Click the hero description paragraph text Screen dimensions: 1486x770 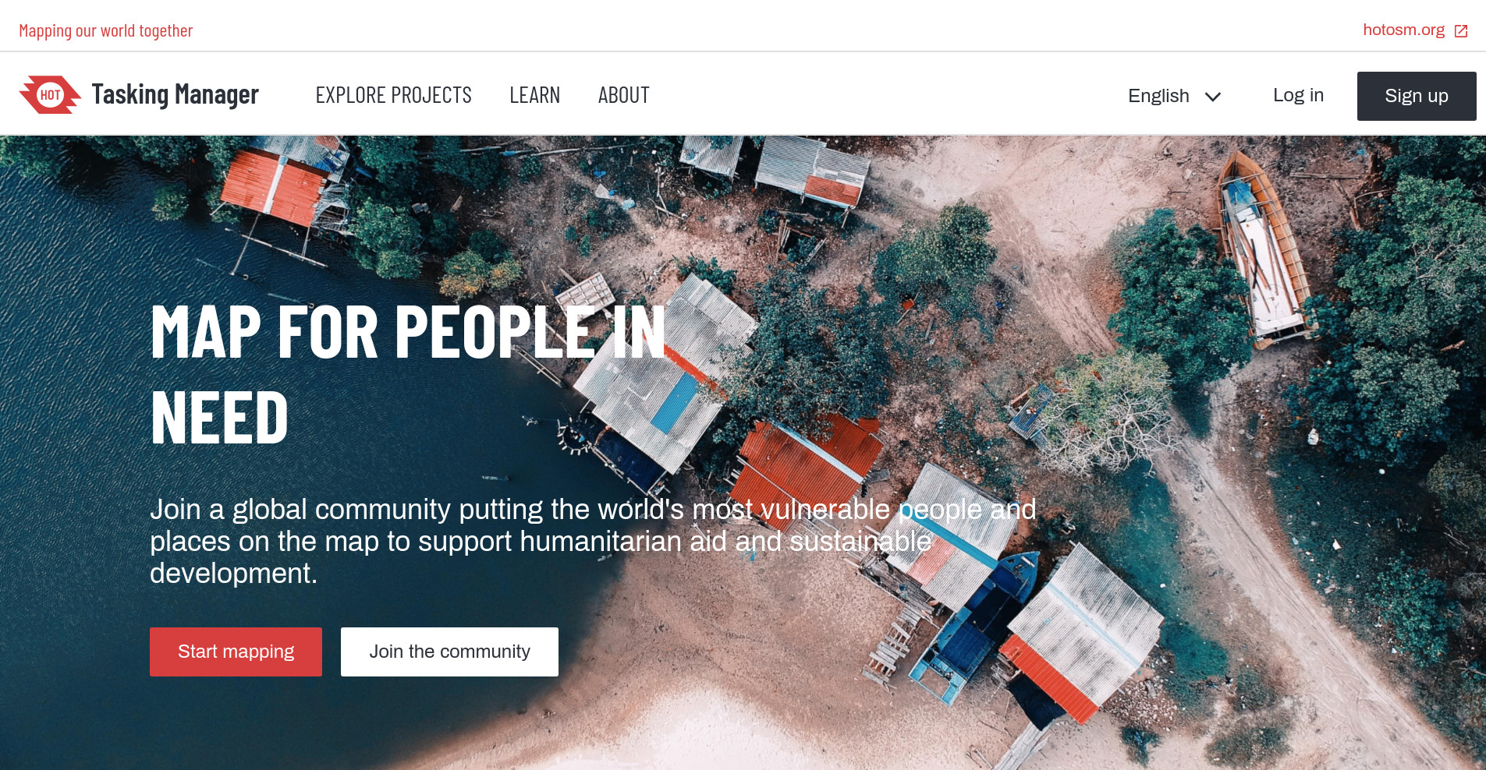[x=593, y=541]
